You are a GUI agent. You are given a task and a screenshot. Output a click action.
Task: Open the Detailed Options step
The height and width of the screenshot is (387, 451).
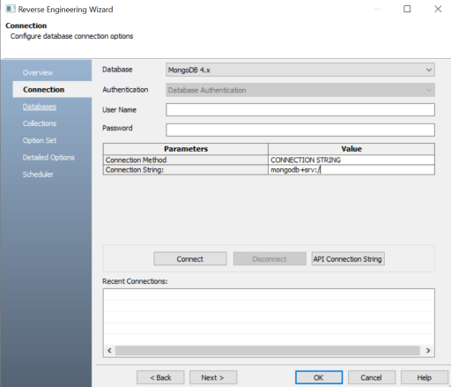[x=48, y=158]
